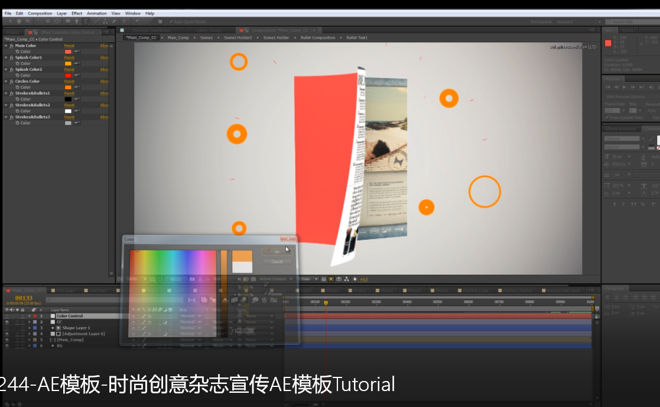Toggle Auto-Open Panels checkbox
The image size is (660, 407).
171,21
